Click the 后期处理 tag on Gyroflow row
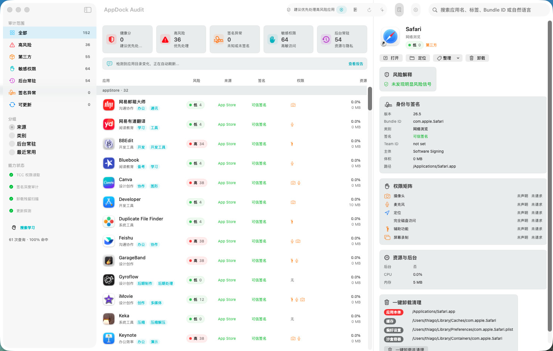This screenshot has width=553, height=351. point(165,284)
